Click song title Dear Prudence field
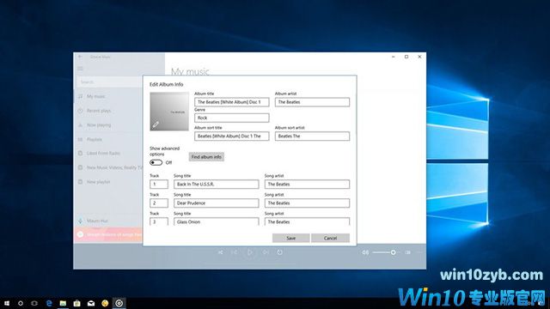 (216, 203)
